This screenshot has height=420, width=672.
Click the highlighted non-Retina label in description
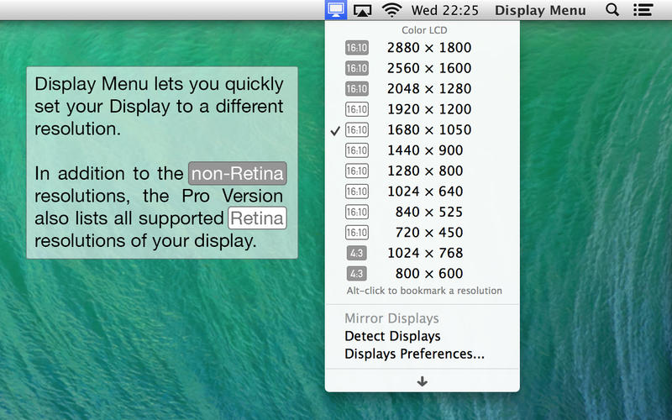[238, 174]
